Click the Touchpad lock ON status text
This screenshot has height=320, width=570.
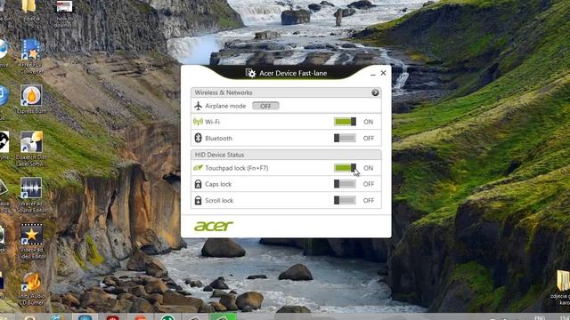click(368, 168)
